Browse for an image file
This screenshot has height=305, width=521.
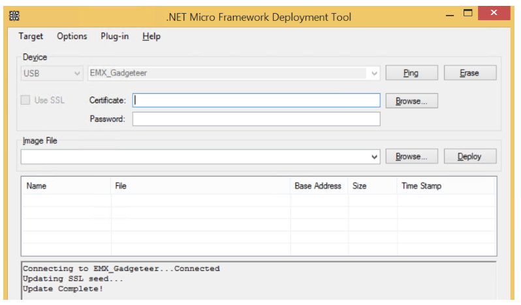(411, 156)
